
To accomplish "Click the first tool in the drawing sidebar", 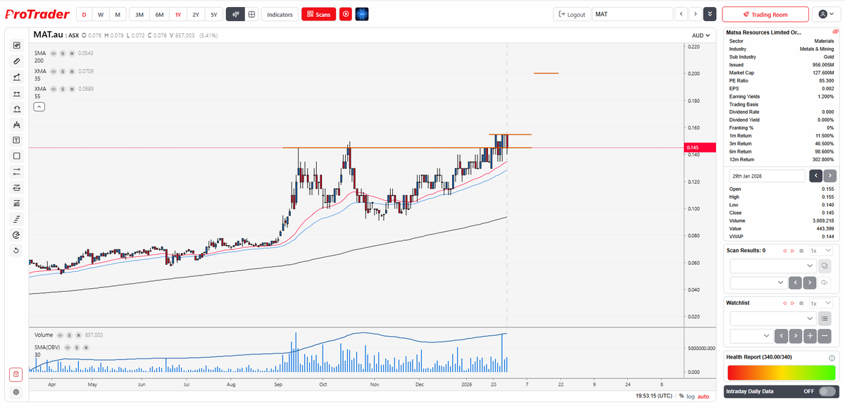I will (x=16, y=46).
